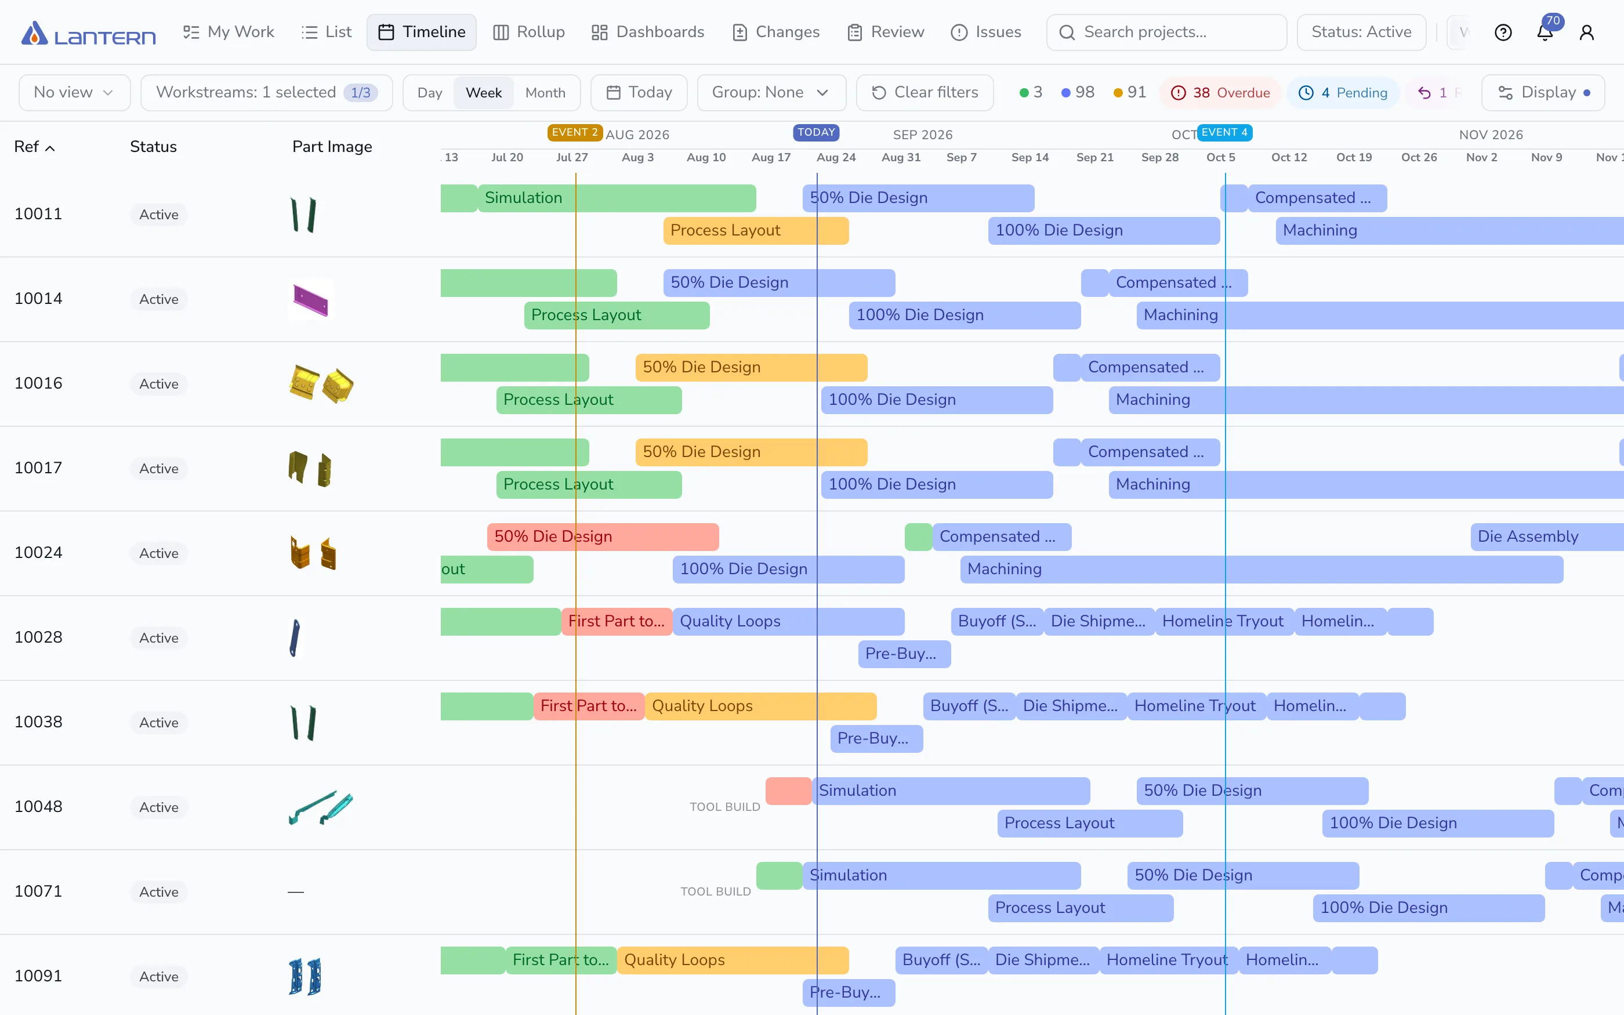Open the Rollup tab
Screen dimensions: 1624x1015
click(529, 32)
